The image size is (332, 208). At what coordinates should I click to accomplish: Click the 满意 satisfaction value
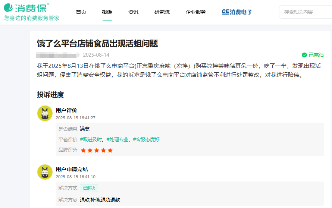85,129
